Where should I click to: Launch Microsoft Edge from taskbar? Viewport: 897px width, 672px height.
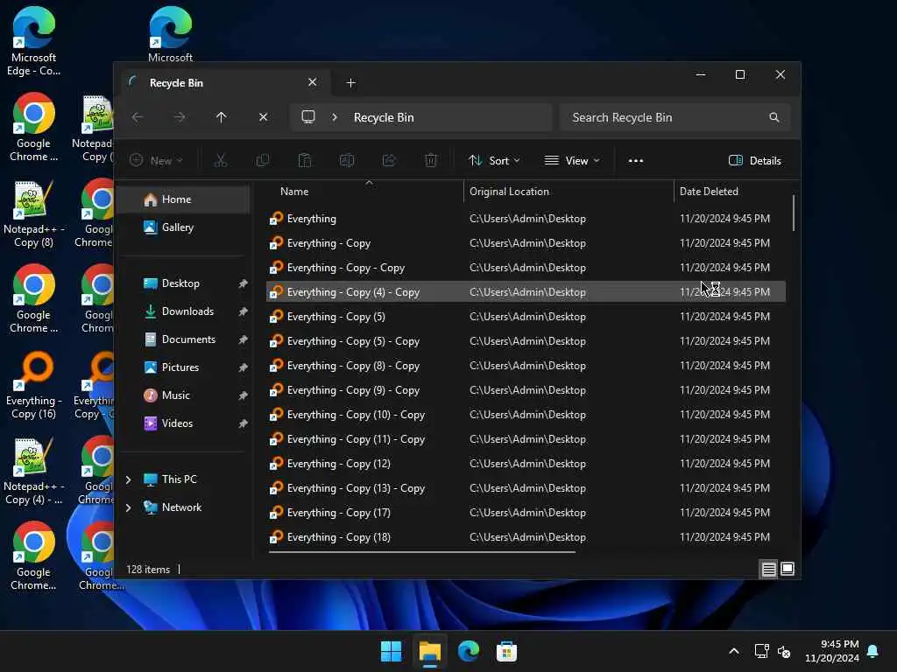[468, 651]
